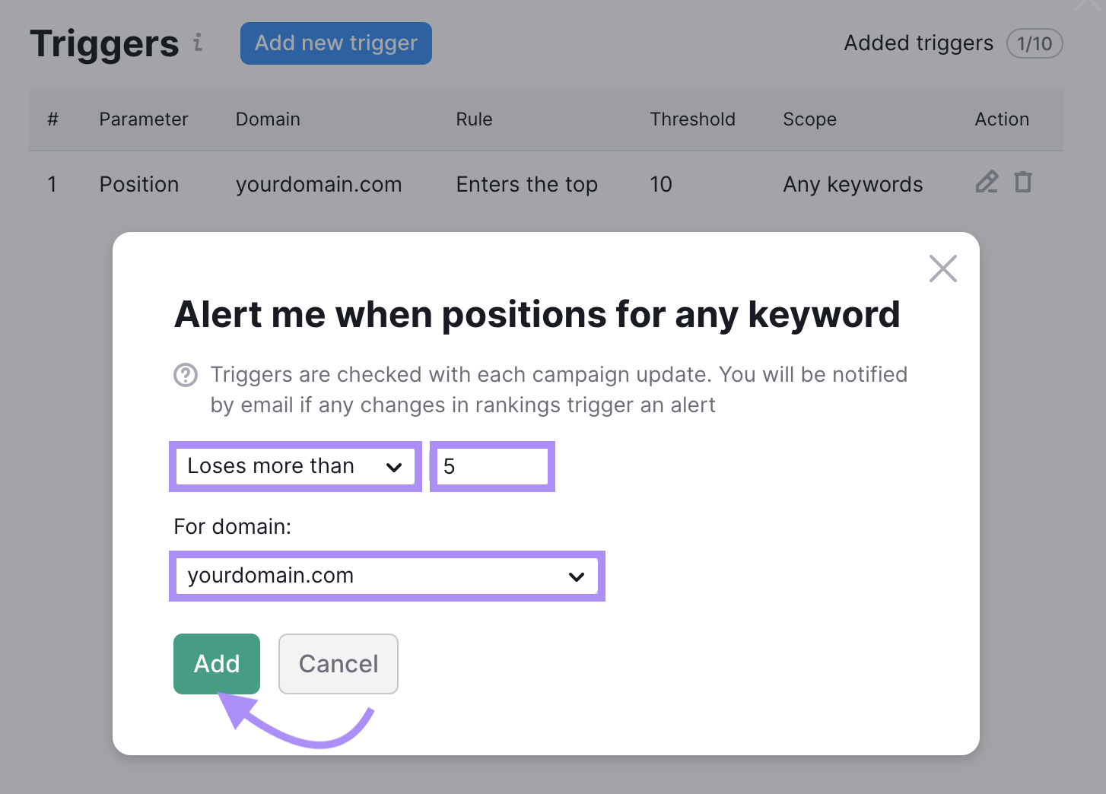Dismiss the dialog with the Cancel button

point(338,663)
